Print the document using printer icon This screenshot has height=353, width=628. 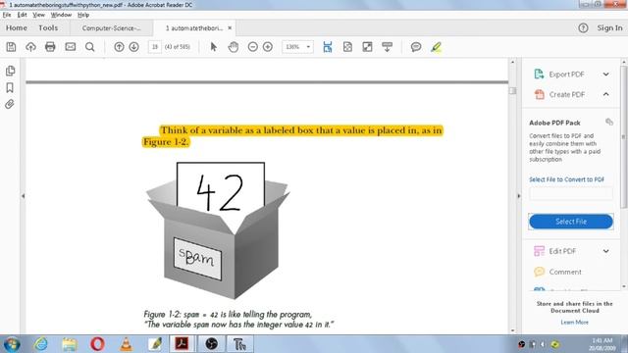(x=50, y=47)
